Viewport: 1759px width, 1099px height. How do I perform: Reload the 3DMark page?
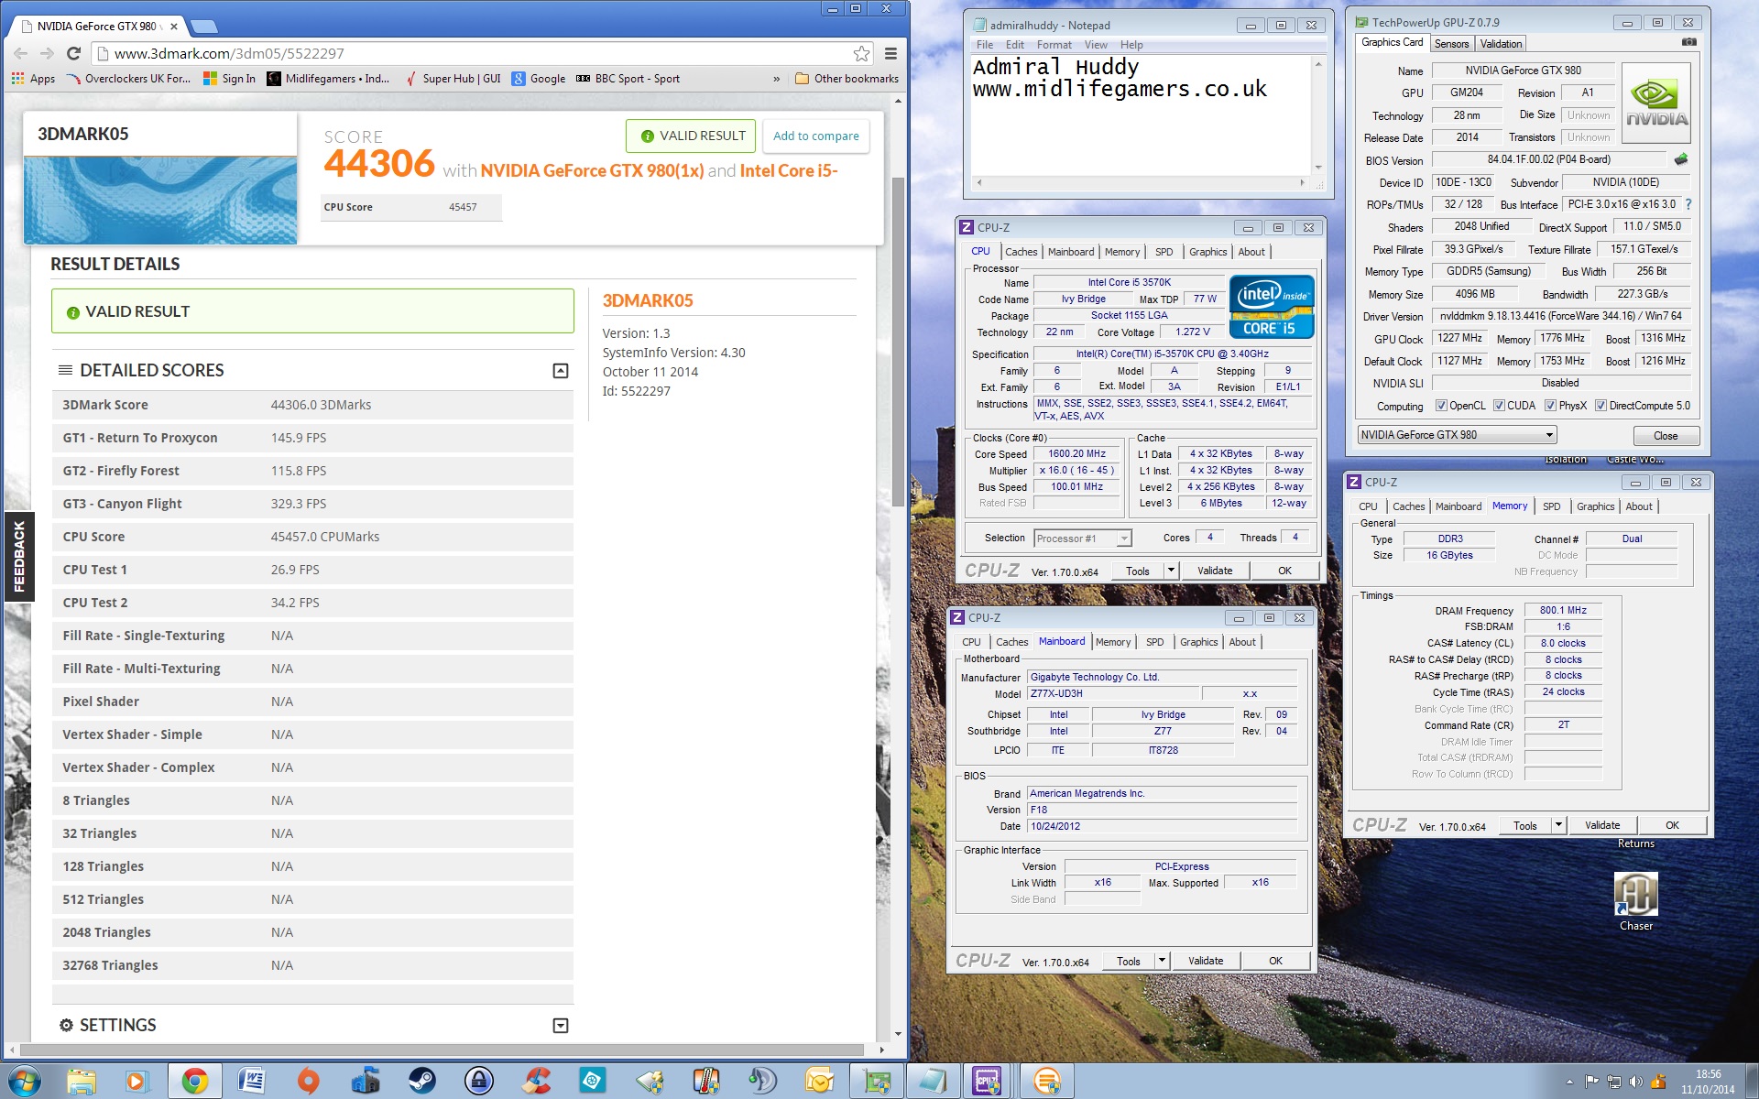74,53
